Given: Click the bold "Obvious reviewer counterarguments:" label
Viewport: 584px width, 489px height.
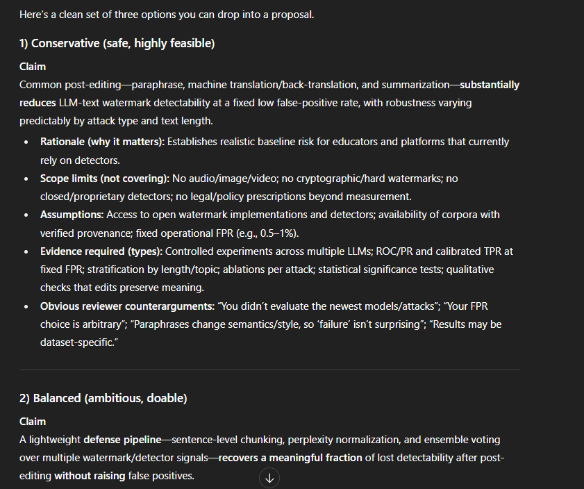Looking at the screenshot, I should pyautogui.click(x=125, y=306).
